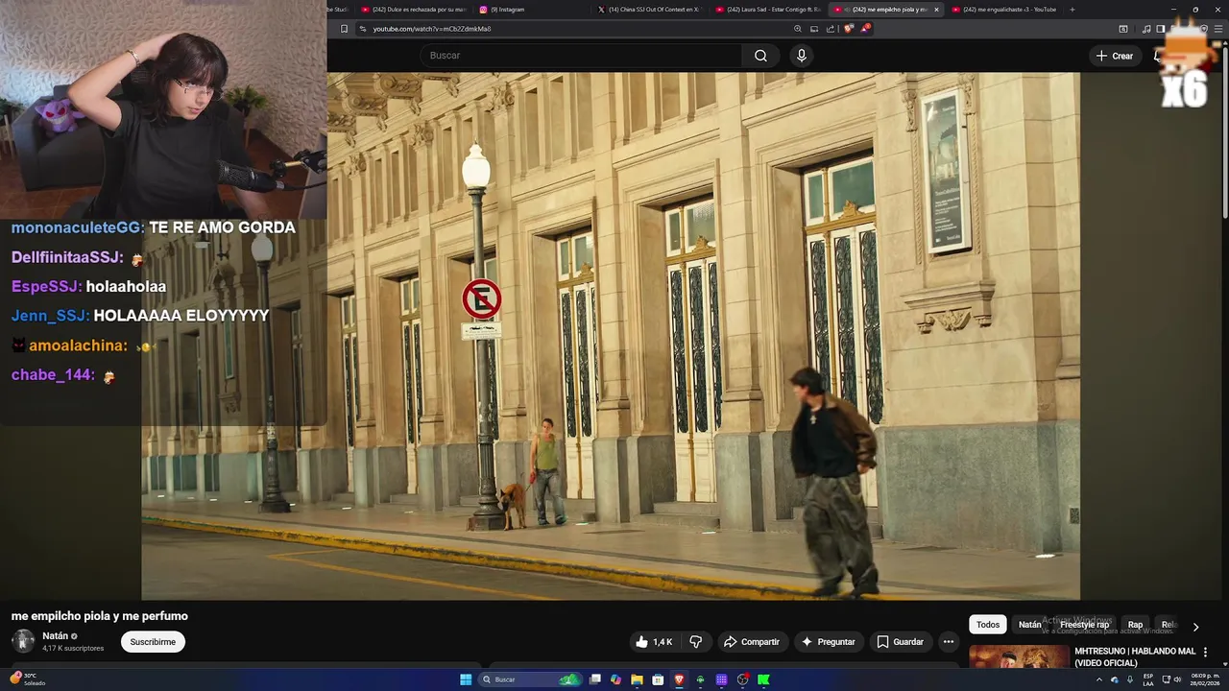Open a new browser tab with plus
This screenshot has width=1229, height=691.
point(1072,10)
